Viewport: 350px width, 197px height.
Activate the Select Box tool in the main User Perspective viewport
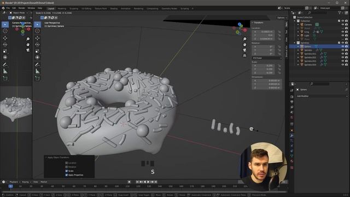click(37, 24)
